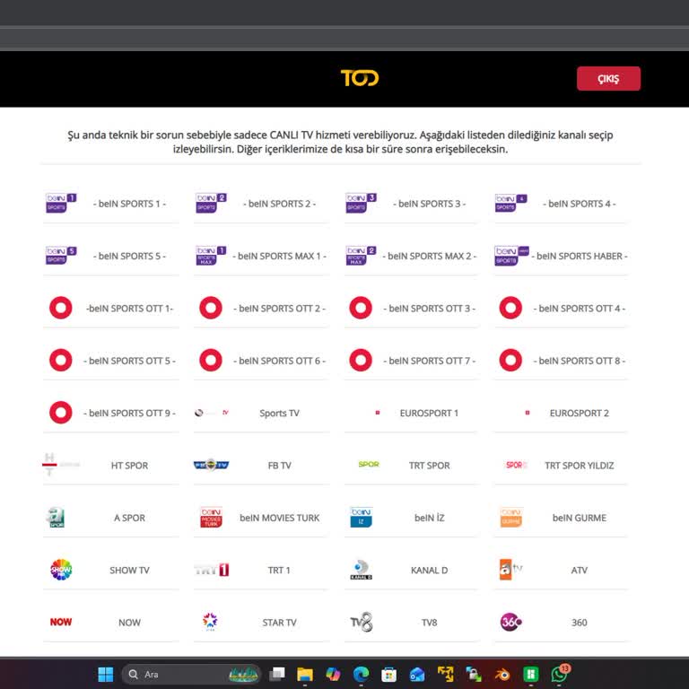Open beIN SPORTS 4 channel logo
Viewport: 689px width, 689px height.
click(510, 203)
